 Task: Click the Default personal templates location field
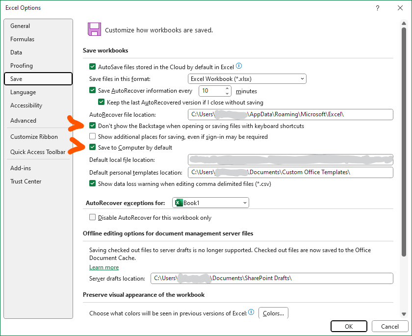(x=290, y=172)
